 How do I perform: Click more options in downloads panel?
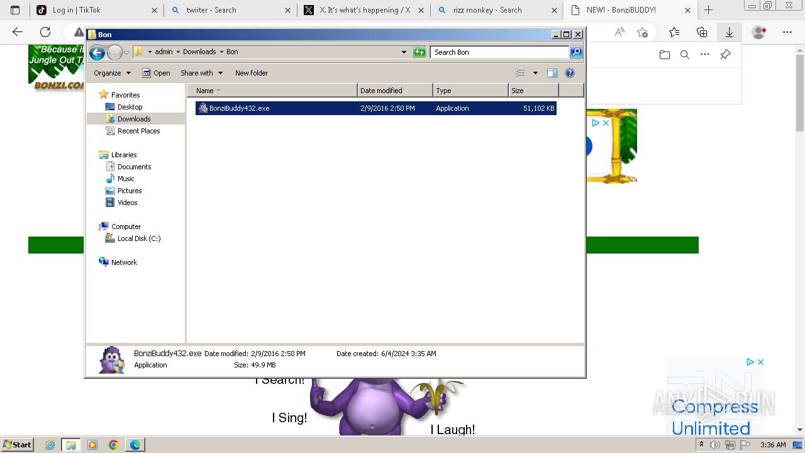(x=705, y=55)
